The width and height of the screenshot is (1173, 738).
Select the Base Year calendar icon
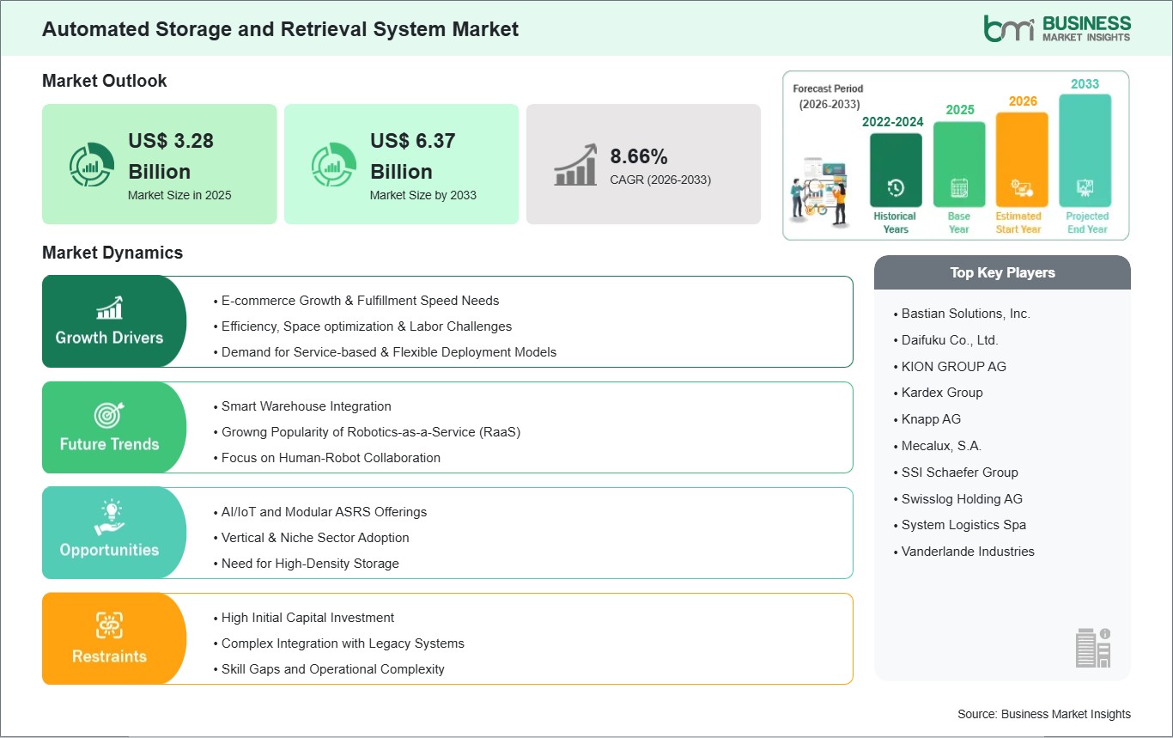958,186
